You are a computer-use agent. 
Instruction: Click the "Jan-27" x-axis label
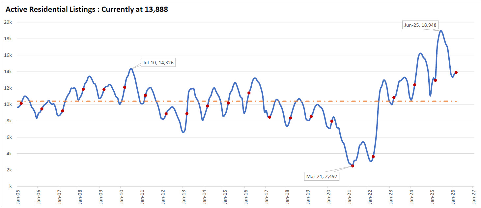[x=473, y=197]
